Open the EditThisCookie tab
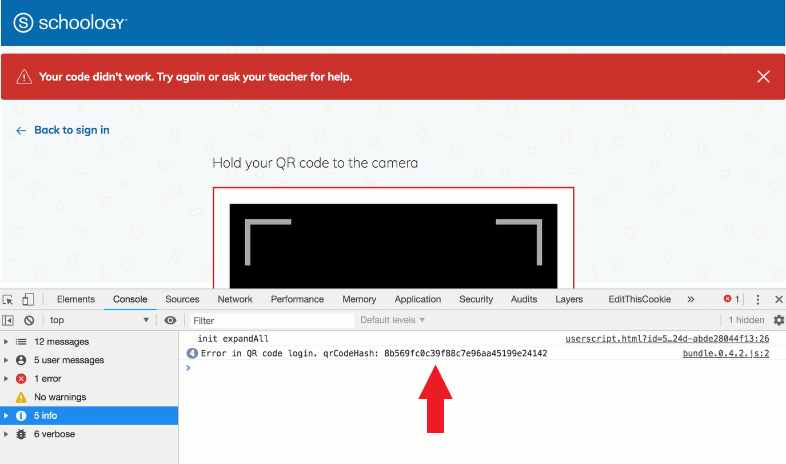Viewport: 786px width, 464px height. point(639,299)
